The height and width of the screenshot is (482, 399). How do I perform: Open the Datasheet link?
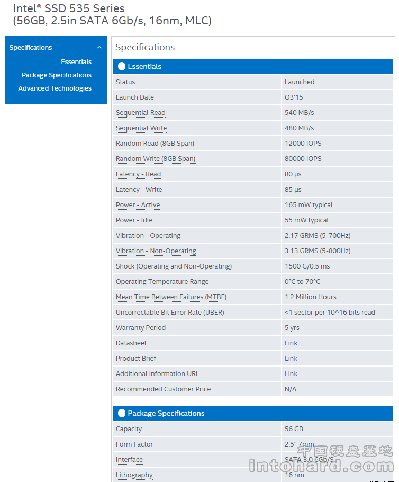(x=291, y=343)
